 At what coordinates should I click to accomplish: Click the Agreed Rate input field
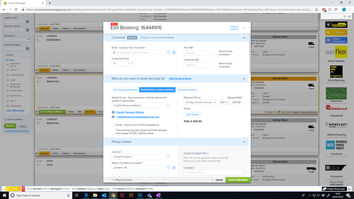click(x=236, y=102)
